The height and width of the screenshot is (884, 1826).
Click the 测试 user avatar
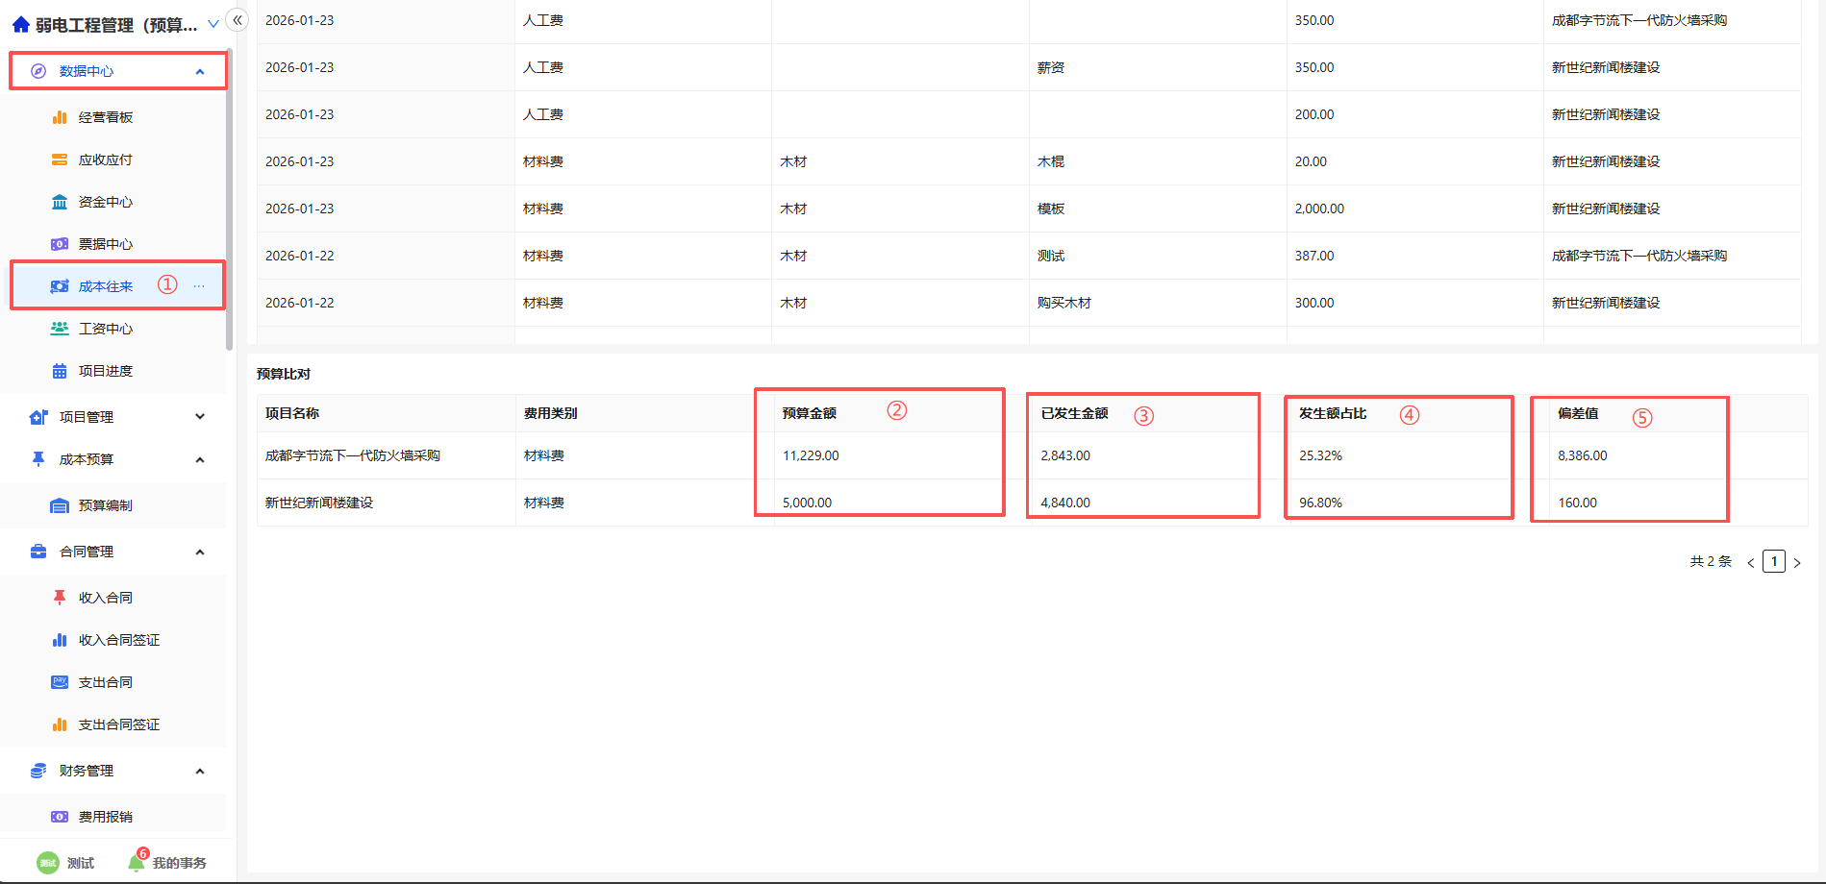[x=47, y=863]
